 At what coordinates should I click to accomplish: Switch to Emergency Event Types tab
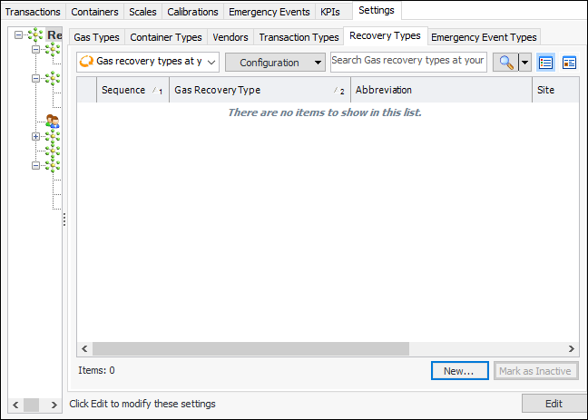(484, 37)
